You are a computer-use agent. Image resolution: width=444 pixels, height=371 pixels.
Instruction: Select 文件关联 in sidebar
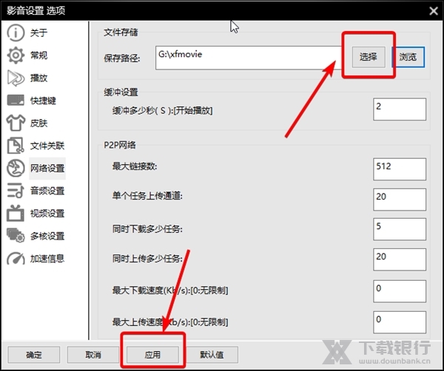click(47, 146)
